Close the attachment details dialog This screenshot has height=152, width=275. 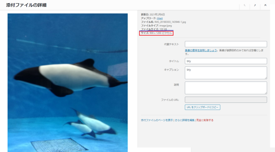265,5
